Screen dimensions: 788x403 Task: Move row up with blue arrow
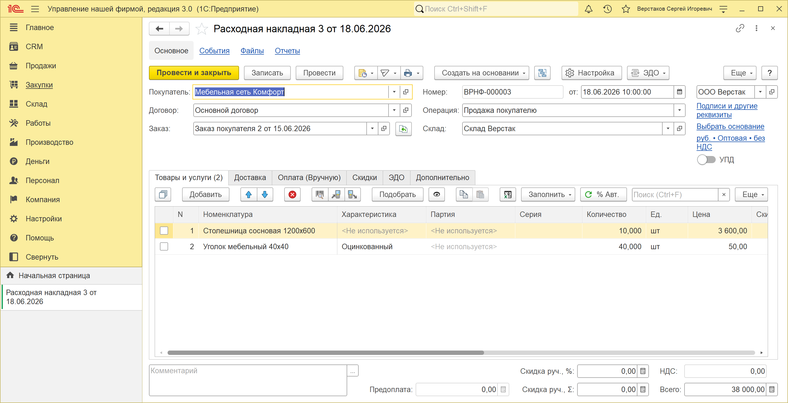point(248,195)
